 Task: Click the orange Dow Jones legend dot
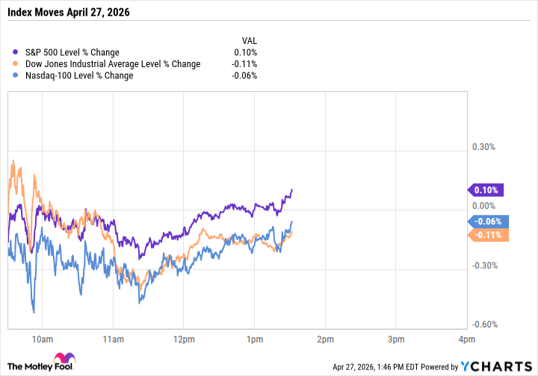tap(17, 64)
